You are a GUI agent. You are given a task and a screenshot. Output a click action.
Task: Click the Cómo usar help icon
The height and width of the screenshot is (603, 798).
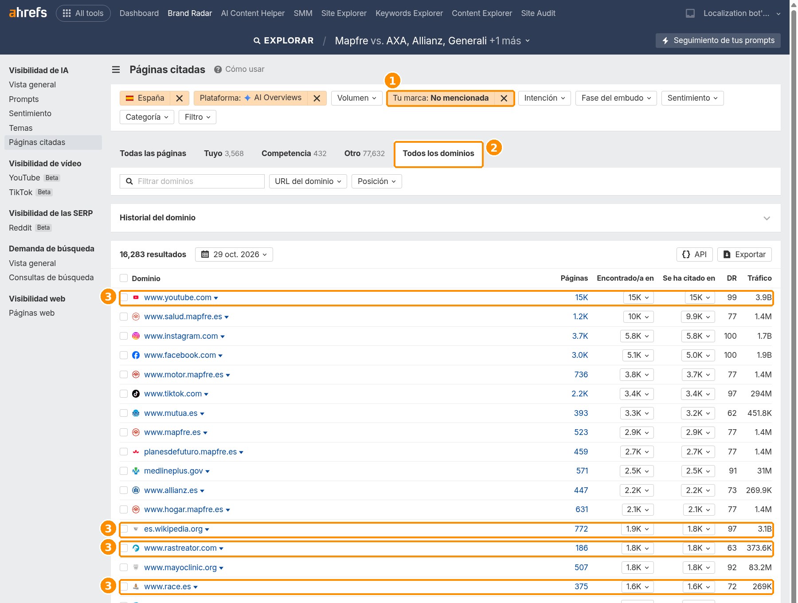pyautogui.click(x=218, y=70)
